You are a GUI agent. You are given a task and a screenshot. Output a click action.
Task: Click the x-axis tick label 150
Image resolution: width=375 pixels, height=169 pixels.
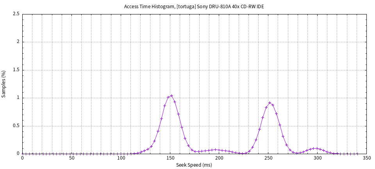click(x=170, y=158)
